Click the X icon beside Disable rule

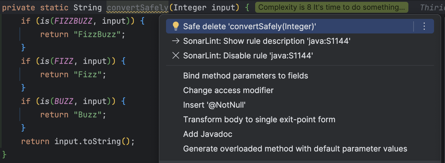point(176,56)
